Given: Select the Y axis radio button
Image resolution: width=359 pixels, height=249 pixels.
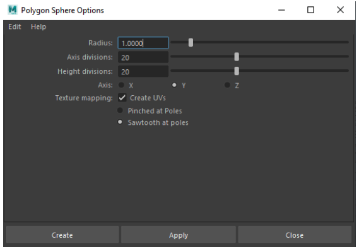Looking at the screenshot, I should point(174,85).
